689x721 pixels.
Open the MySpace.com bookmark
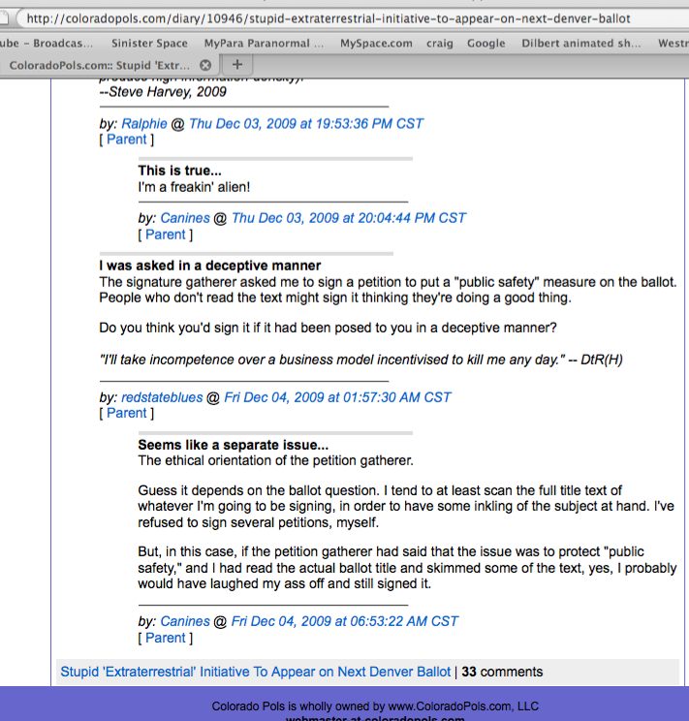(x=376, y=43)
